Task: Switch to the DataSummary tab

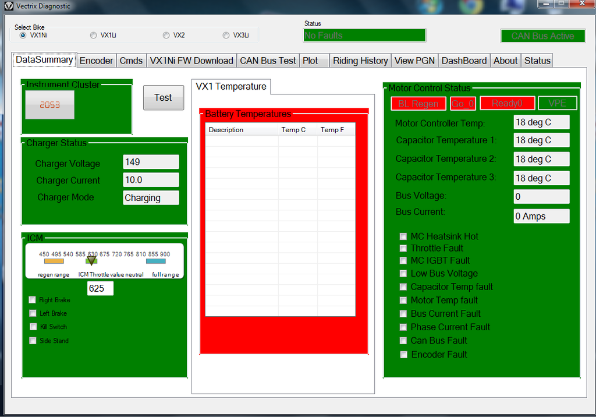Action: tap(44, 60)
